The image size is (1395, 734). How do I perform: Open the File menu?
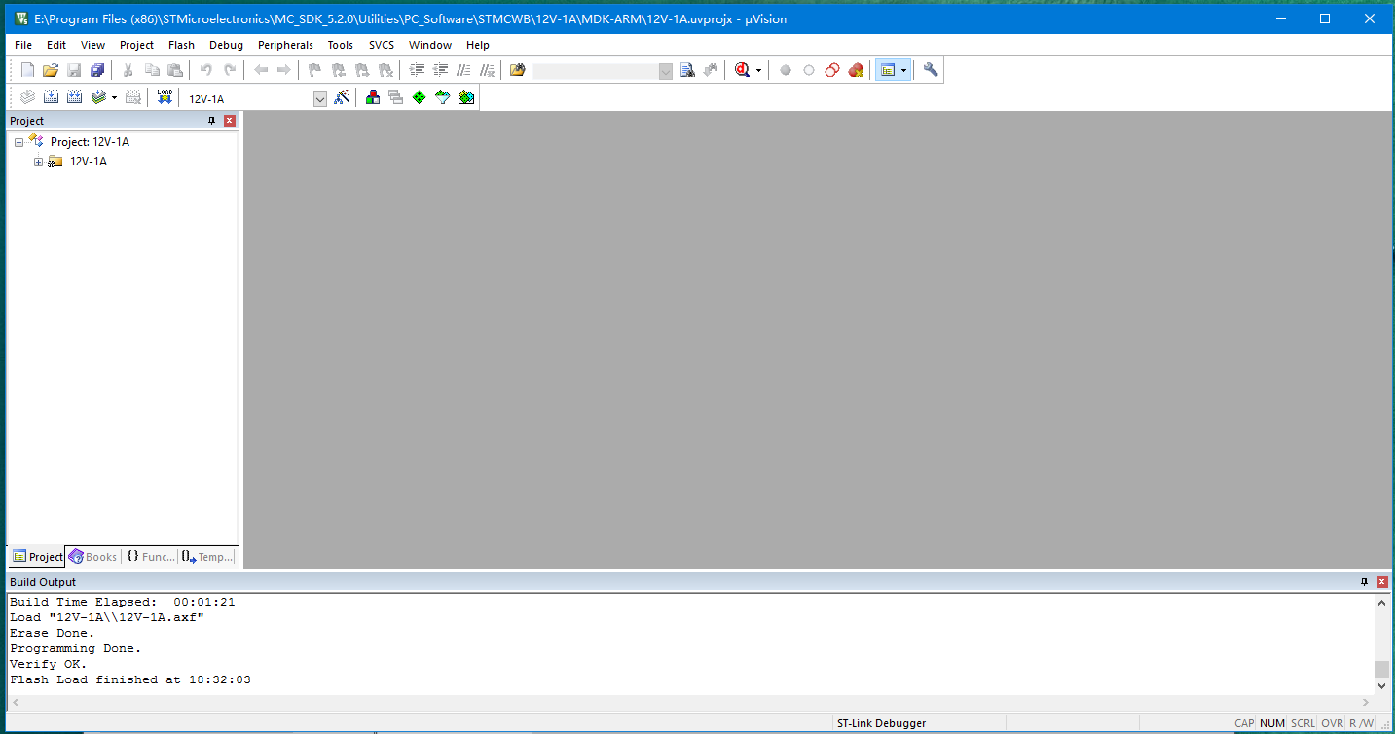[x=23, y=45]
